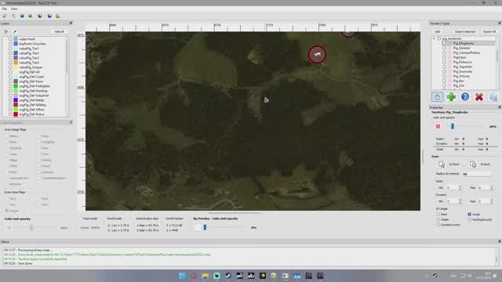This screenshot has height=282, width=502.
Task: Click the blue globe toolbar icon
Action: coord(49,16)
